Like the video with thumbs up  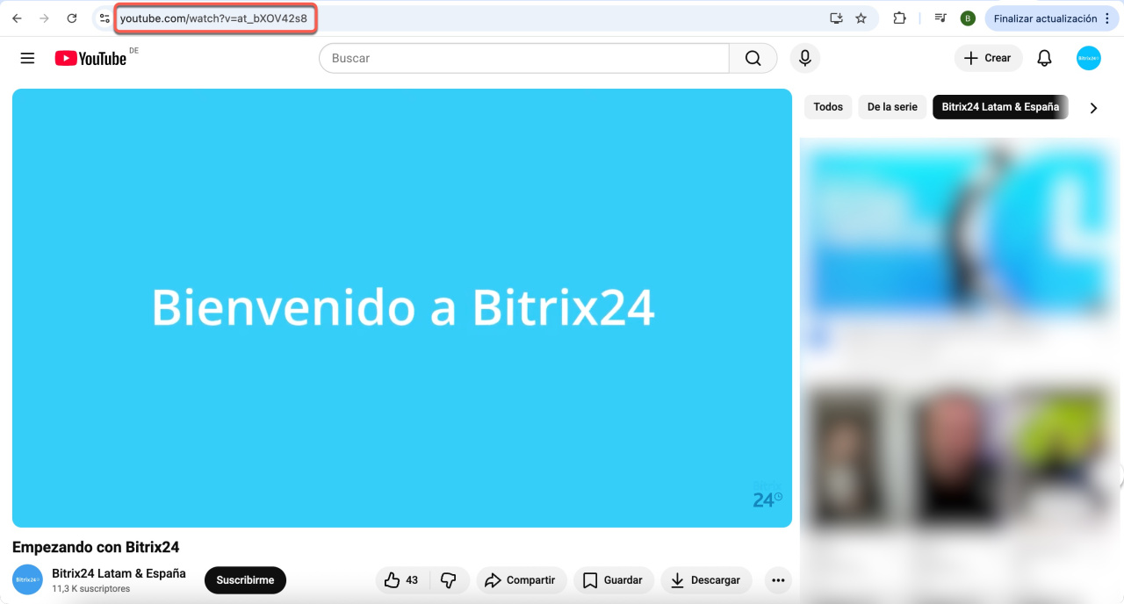[x=401, y=580]
